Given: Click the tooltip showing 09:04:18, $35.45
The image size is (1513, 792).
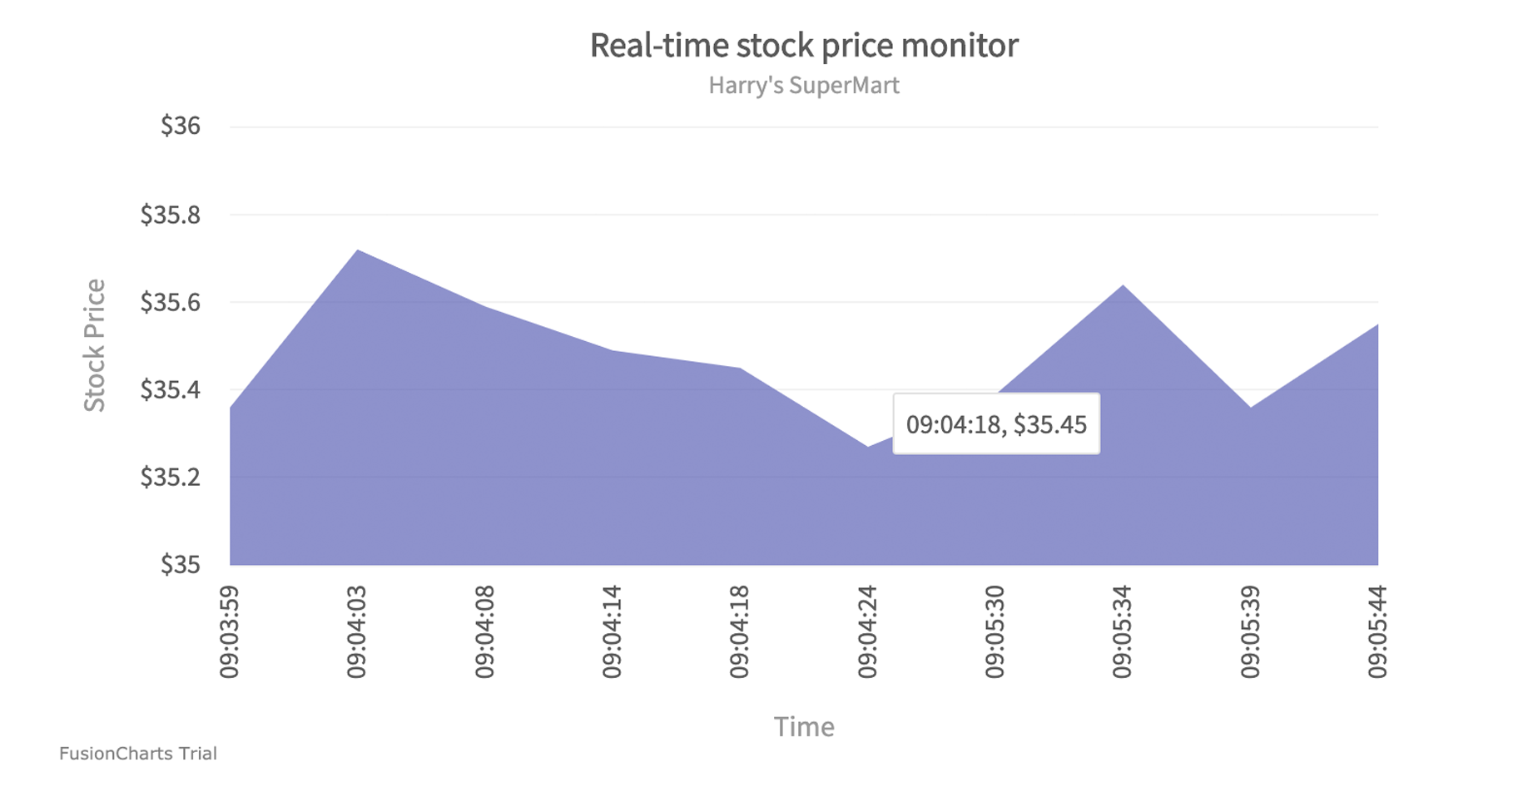Looking at the screenshot, I should click(995, 424).
